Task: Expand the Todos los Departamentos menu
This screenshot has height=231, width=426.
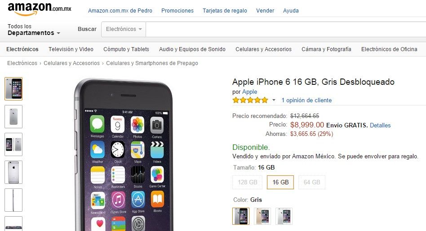Action: point(34,30)
